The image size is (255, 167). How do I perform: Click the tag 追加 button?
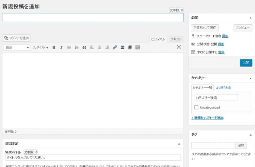coord(241,145)
